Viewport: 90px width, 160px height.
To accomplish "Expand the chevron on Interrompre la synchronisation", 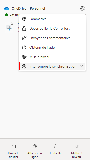I will [82, 66].
